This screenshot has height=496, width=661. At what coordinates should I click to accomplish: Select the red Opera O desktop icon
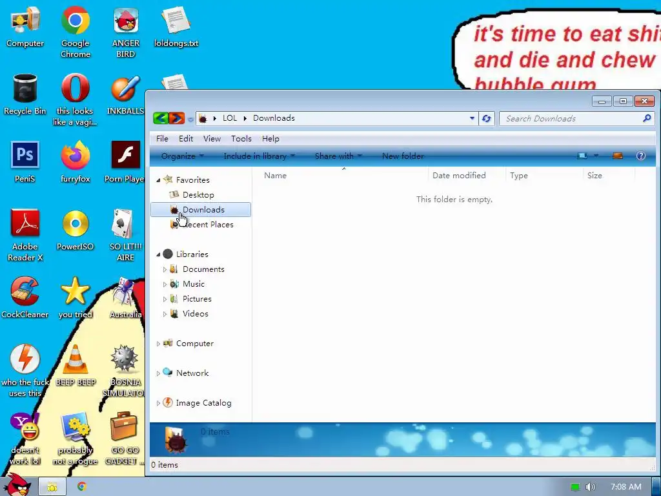point(76,100)
